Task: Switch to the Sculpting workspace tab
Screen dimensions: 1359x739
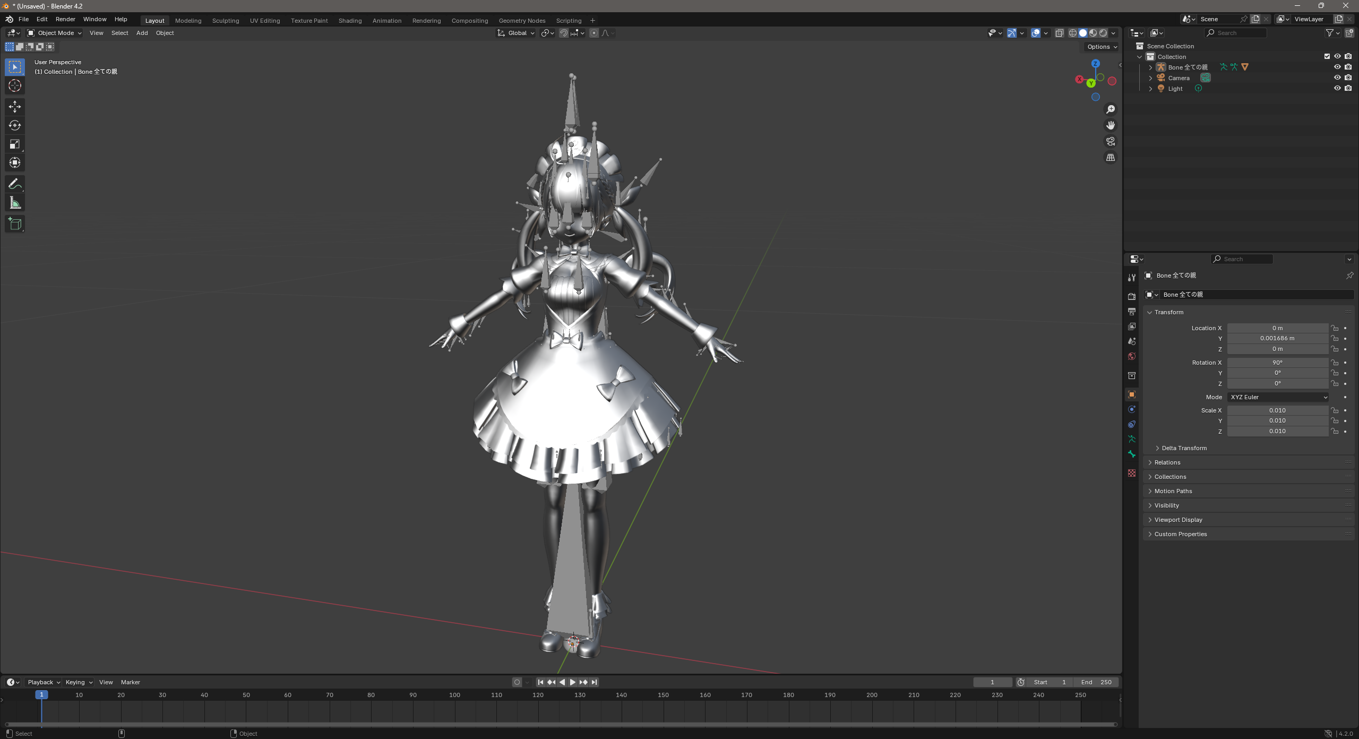Action: (226, 21)
